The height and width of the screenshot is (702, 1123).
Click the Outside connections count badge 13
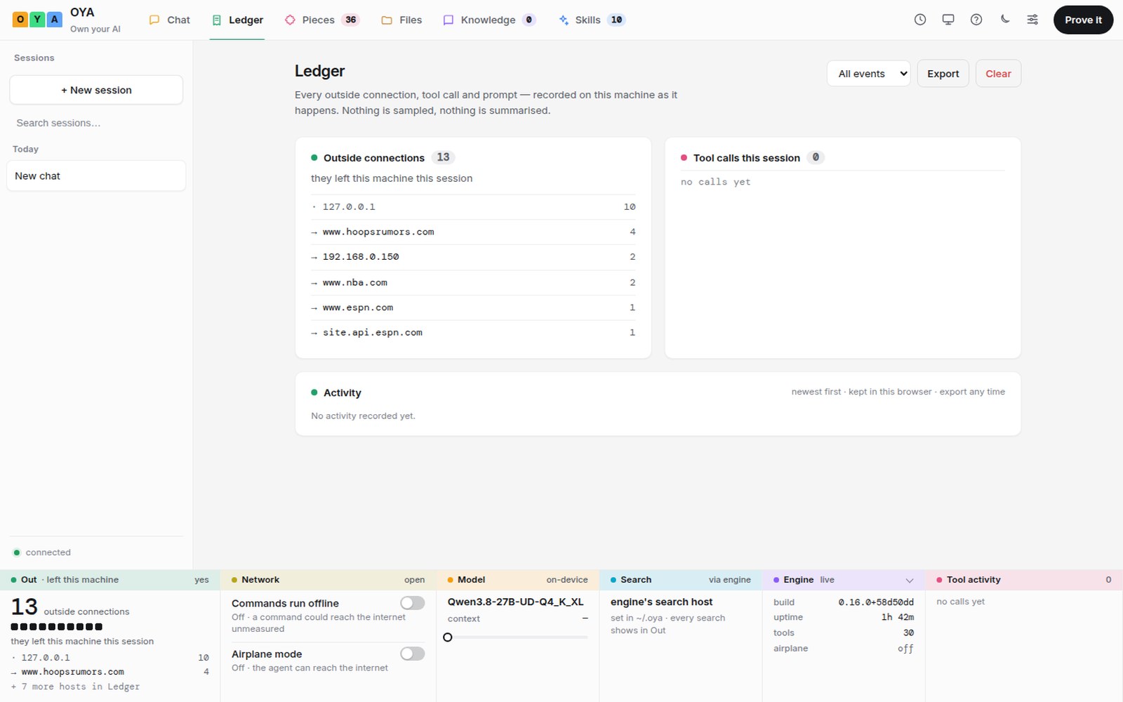pos(443,157)
